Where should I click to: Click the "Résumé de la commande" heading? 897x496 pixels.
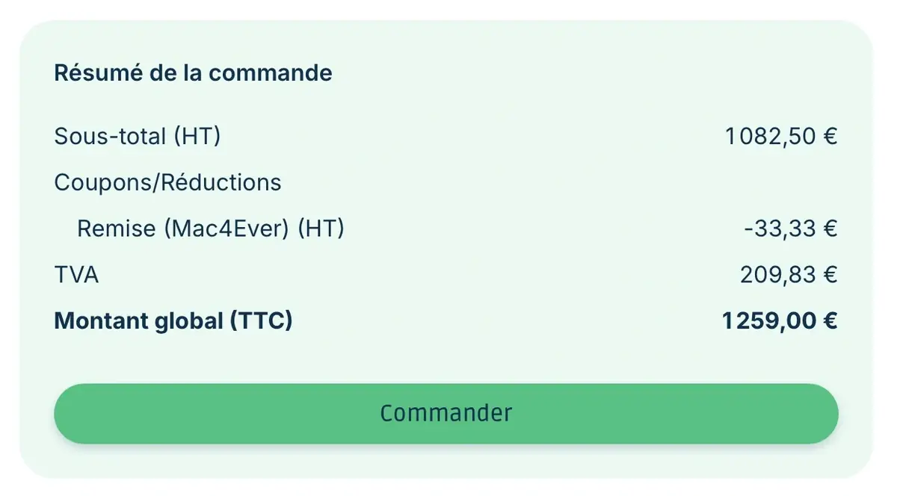tap(193, 73)
